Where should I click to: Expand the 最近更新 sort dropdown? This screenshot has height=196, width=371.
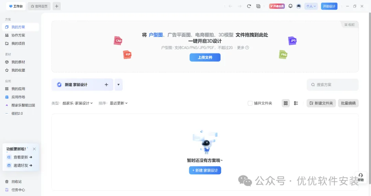(x=119, y=103)
